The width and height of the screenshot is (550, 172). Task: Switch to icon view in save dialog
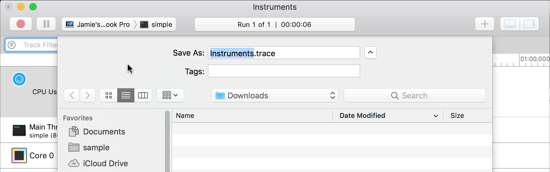[109, 96]
